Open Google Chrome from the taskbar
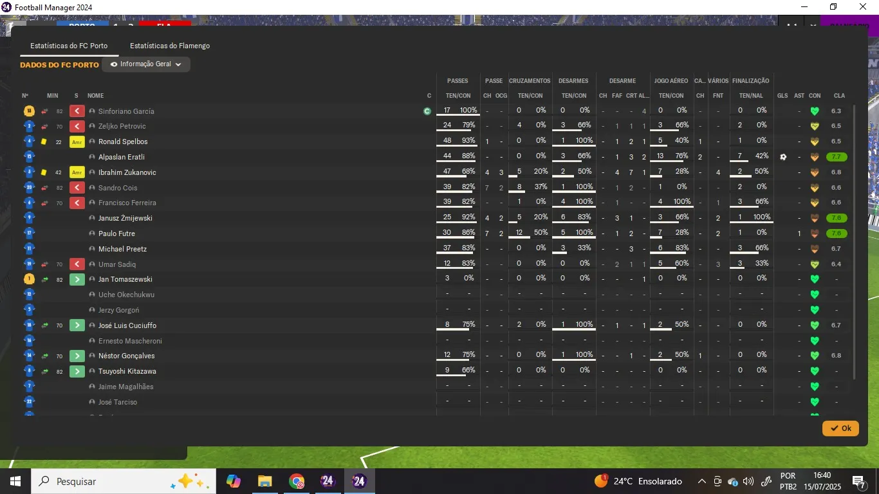Image resolution: width=879 pixels, height=494 pixels. point(296,481)
